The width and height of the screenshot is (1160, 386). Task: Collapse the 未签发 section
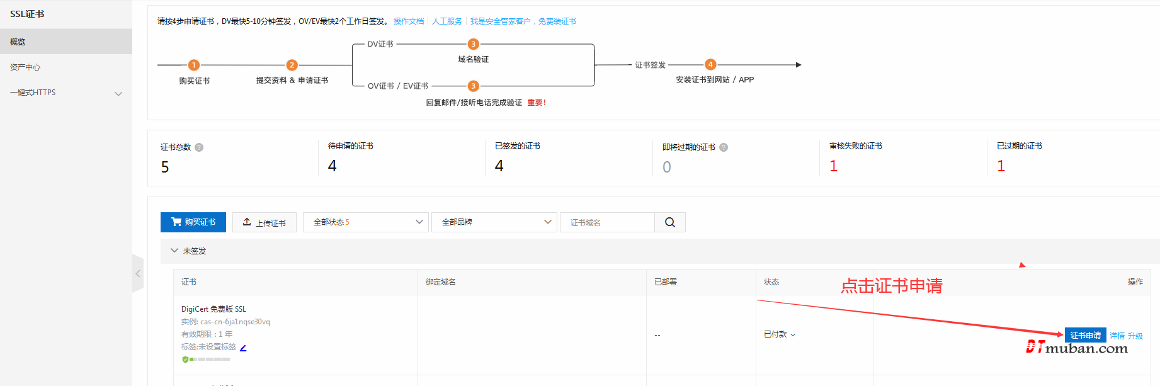click(174, 251)
